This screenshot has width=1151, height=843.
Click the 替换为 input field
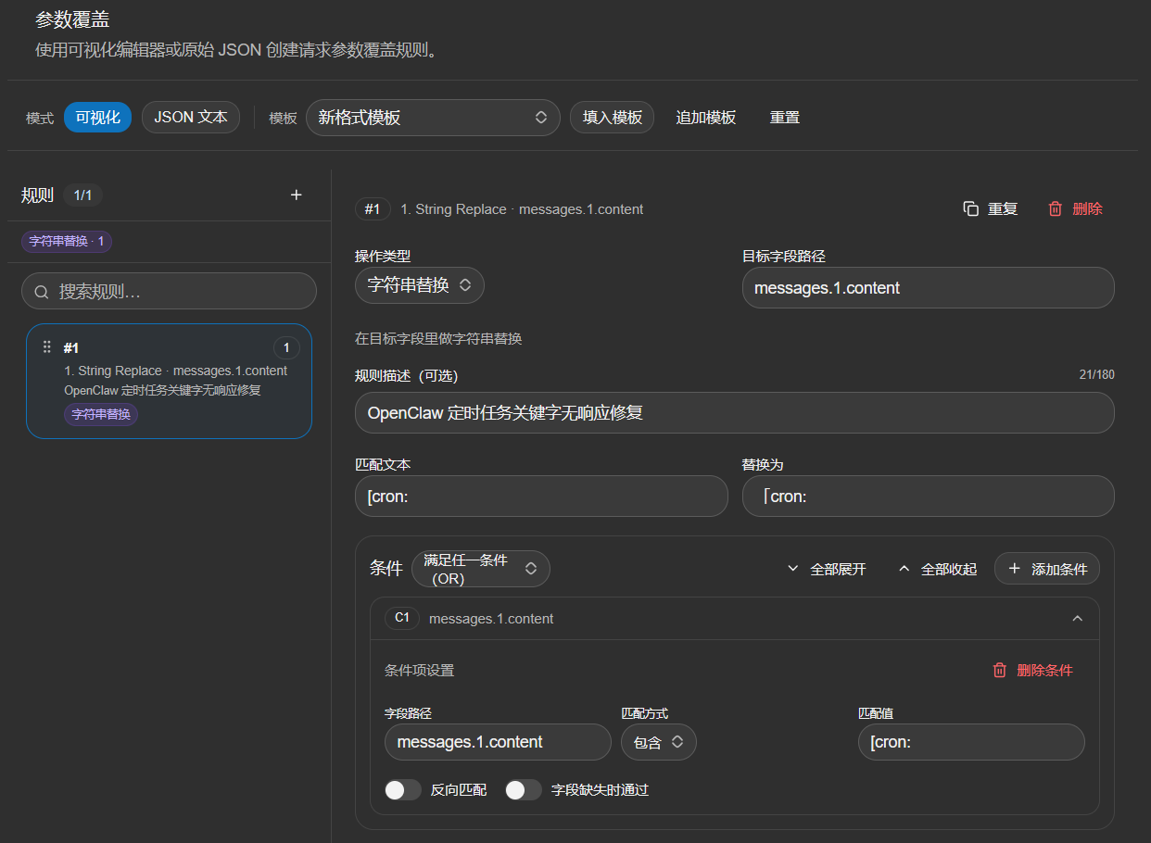pos(928,497)
